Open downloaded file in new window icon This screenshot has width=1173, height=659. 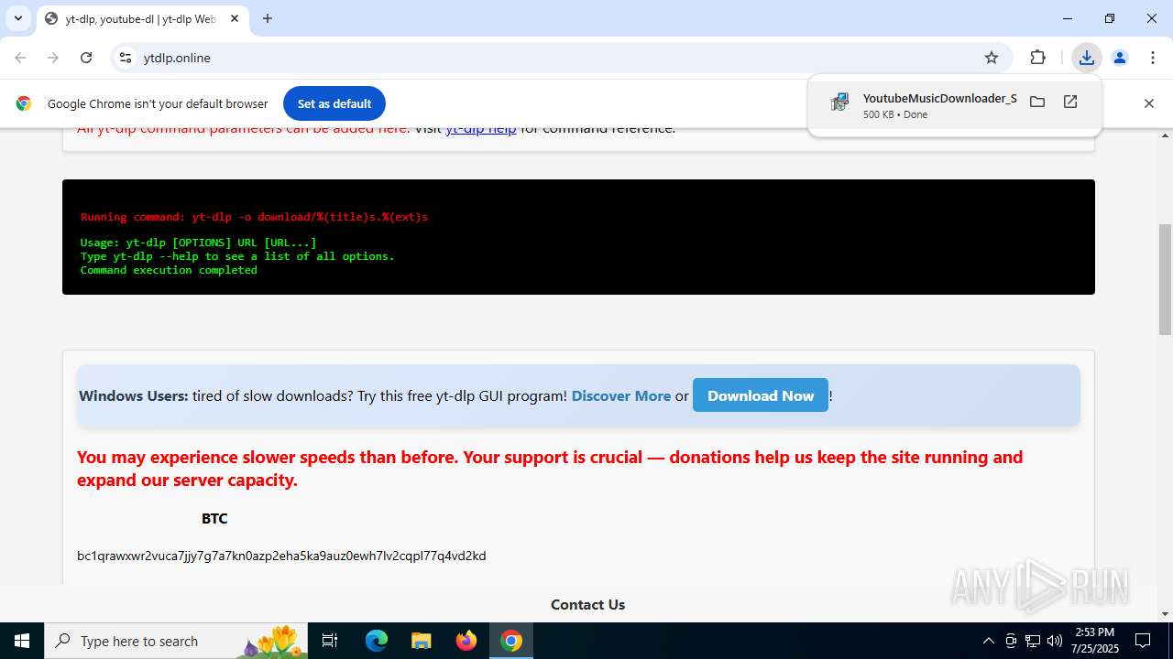click(x=1070, y=102)
